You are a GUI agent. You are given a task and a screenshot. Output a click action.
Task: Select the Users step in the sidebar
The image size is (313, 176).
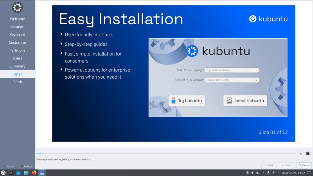(x=17, y=58)
